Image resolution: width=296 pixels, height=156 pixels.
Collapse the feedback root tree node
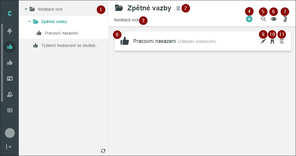pyautogui.click(x=26, y=9)
